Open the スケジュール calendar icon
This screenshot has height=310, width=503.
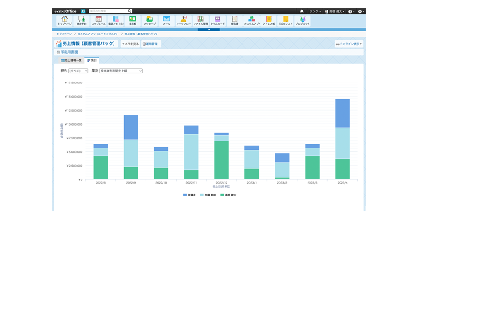pos(98,20)
